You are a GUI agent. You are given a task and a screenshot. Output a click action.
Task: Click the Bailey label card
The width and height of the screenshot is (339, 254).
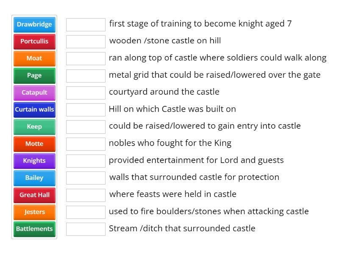(x=34, y=178)
